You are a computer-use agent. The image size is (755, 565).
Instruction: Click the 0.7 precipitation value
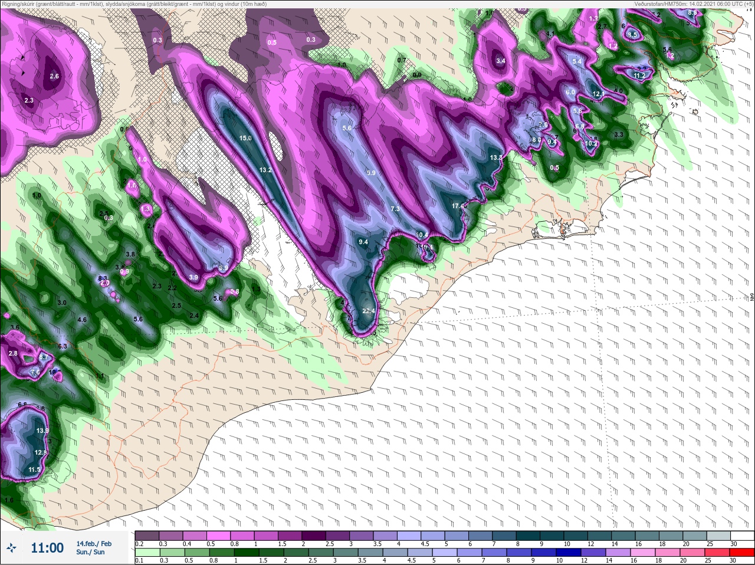(x=402, y=60)
